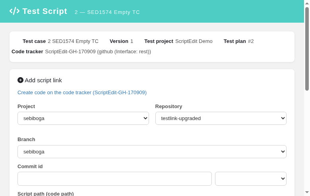Image resolution: width=310 pixels, height=196 pixels.
Task: Click the page's vertical scrollbar thumb
Action: tap(307, 49)
